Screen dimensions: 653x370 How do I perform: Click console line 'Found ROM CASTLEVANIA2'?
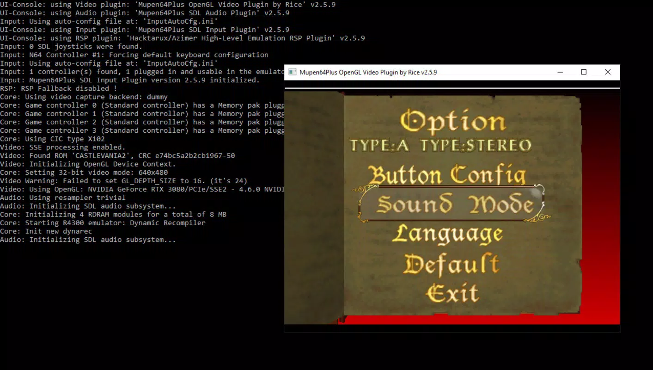point(117,155)
